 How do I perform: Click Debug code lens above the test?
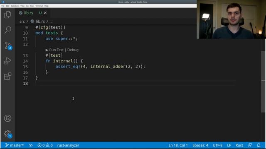[x=73, y=50]
